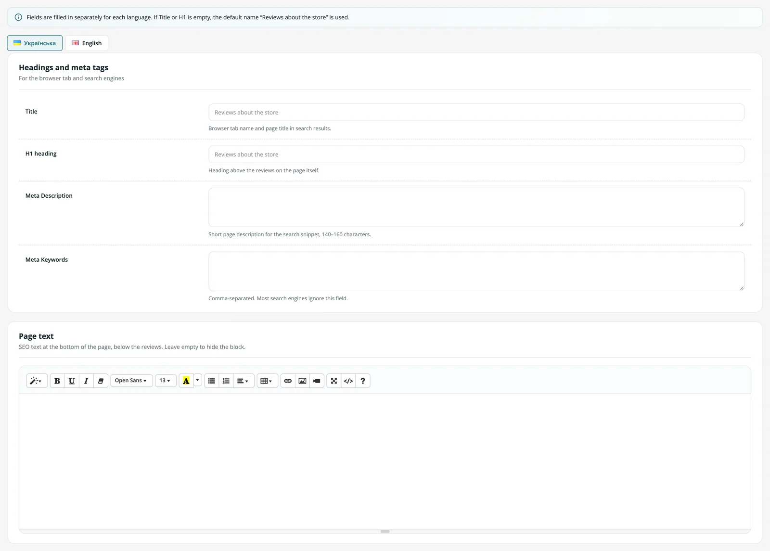Screen dimensions: 770x551
Task: Click the 'Fields are filled in separately' notice text
Action: (x=188, y=17)
